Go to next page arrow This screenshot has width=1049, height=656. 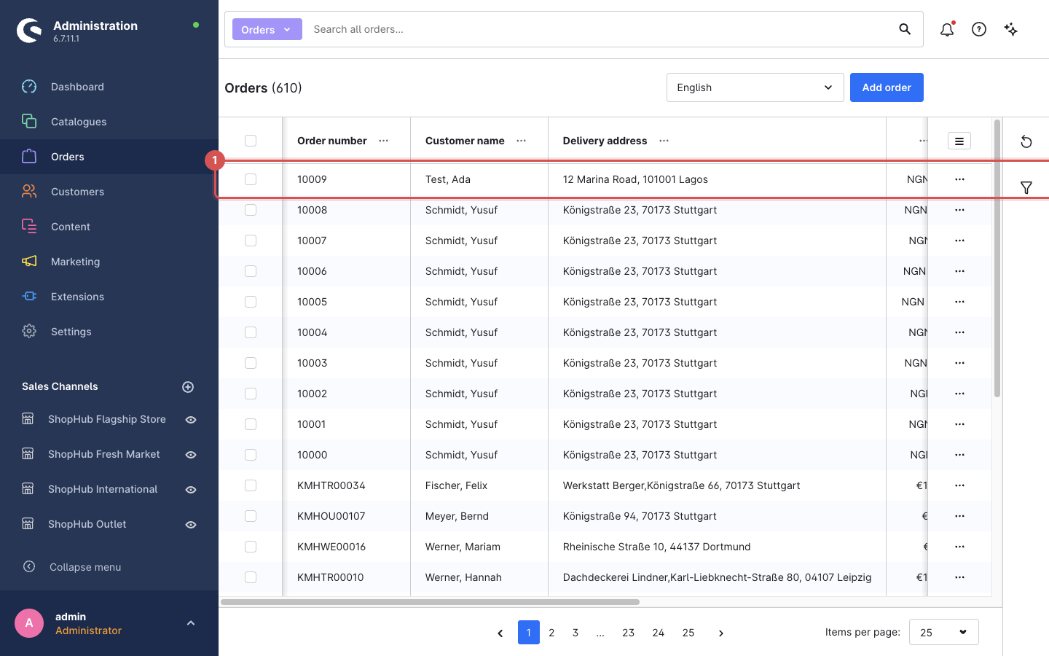click(720, 633)
